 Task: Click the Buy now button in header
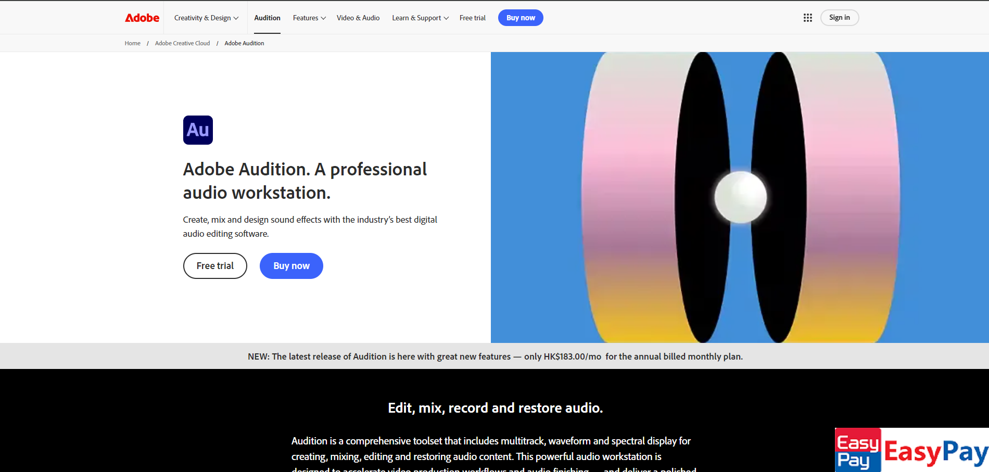point(521,18)
